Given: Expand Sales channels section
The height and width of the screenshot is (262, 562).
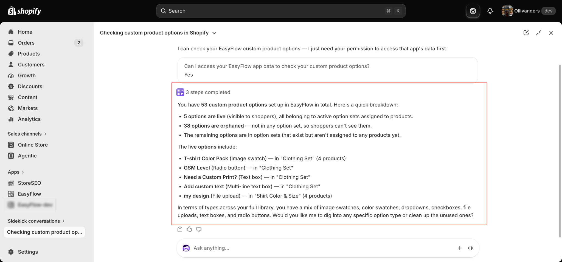Looking at the screenshot, I should click(27, 134).
